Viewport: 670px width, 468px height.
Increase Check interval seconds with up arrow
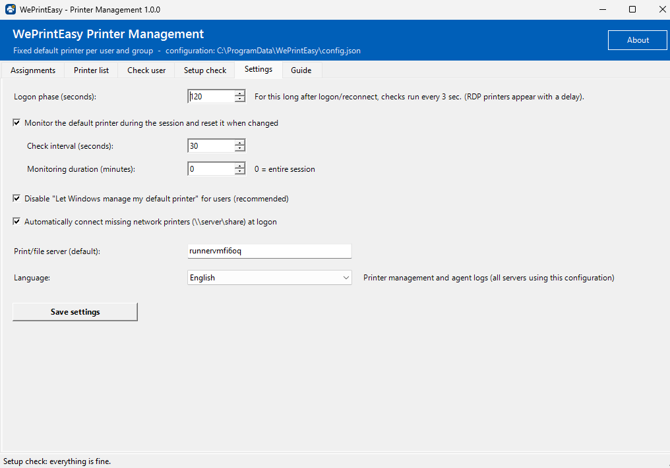(x=240, y=143)
